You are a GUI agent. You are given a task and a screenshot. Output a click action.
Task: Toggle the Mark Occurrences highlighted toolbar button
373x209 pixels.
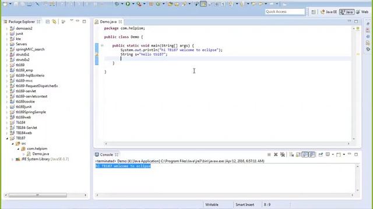(x=203, y=4)
